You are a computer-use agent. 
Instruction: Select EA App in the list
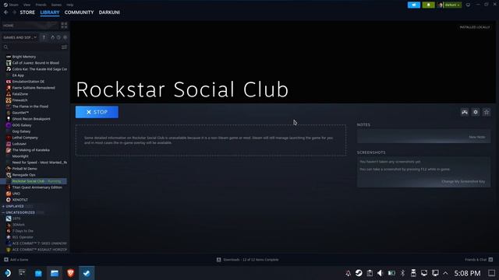18,75
